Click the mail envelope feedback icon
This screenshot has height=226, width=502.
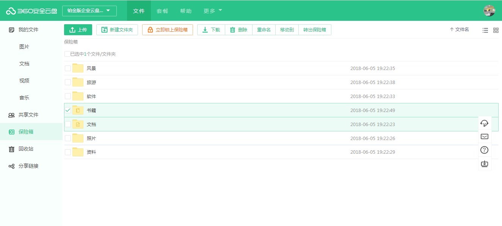484,137
